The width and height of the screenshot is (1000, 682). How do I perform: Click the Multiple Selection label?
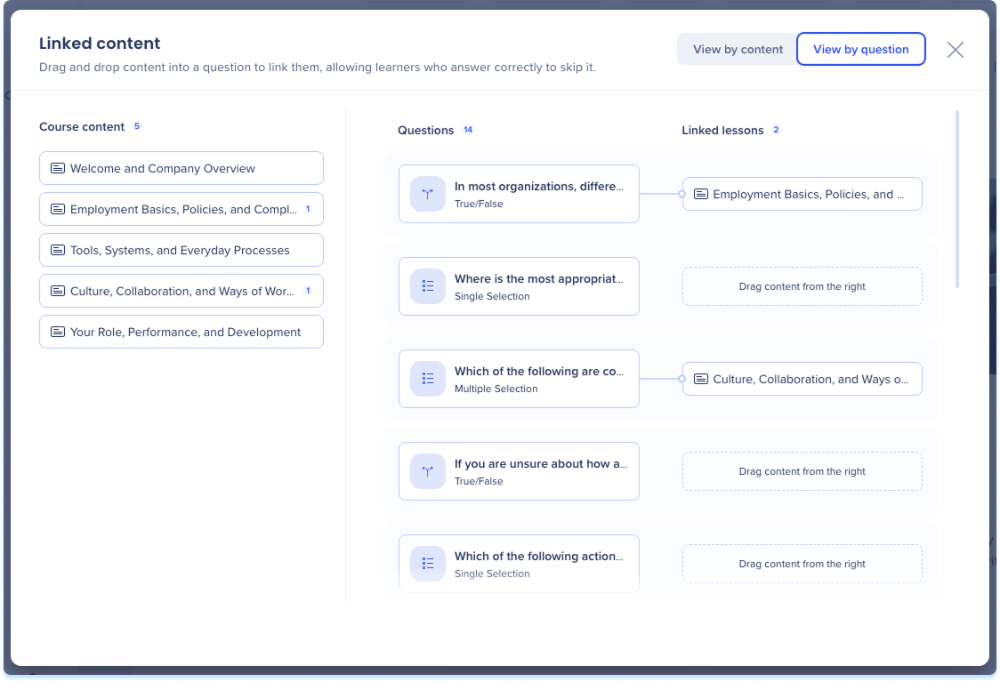(496, 389)
